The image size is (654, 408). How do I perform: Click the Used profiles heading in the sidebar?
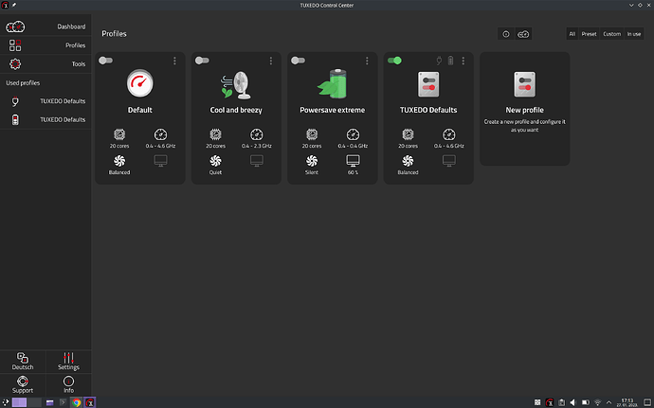23,83
